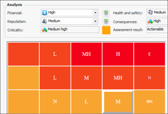Click orange criticality color swatch
Screen dimensions: 168x114
point(106,30)
